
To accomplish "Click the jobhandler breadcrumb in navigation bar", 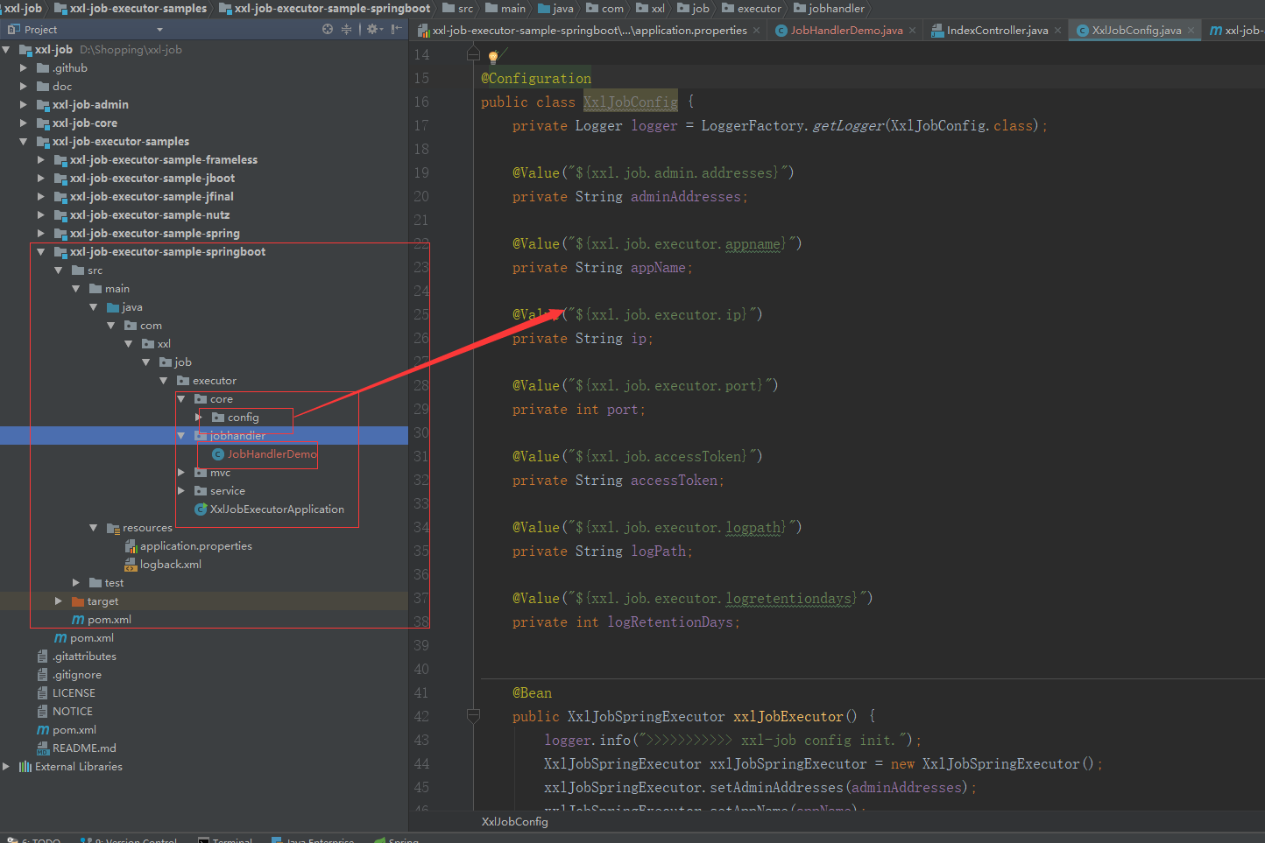I will click(829, 9).
